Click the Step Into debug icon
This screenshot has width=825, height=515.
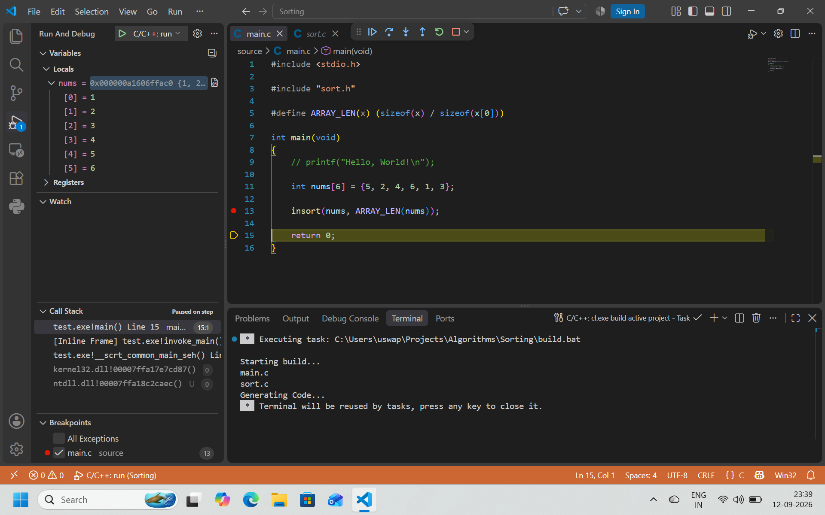[406, 32]
